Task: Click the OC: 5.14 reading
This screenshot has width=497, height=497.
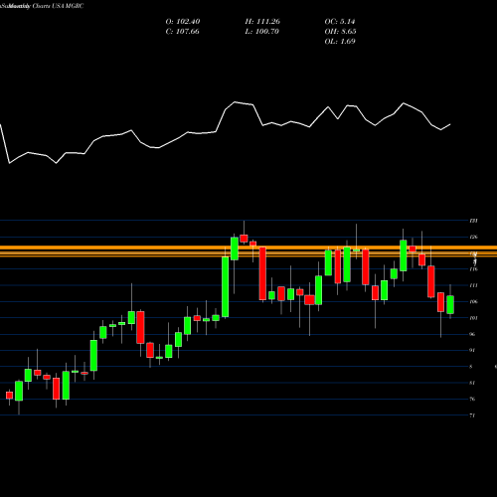Action: point(340,22)
